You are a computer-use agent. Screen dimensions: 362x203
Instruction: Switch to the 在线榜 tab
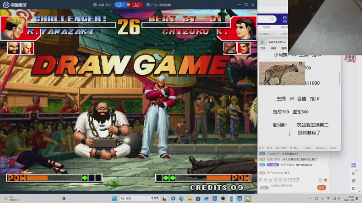pos(266,27)
